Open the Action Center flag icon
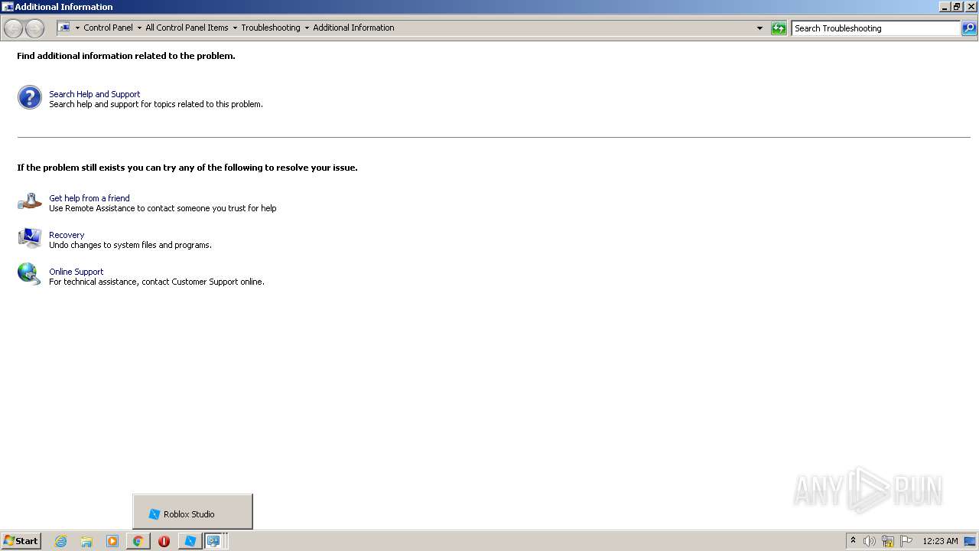 pyautogui.click(x=906, y=541)
